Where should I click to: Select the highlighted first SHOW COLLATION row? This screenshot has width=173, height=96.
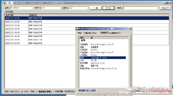[x=87, y=18]
